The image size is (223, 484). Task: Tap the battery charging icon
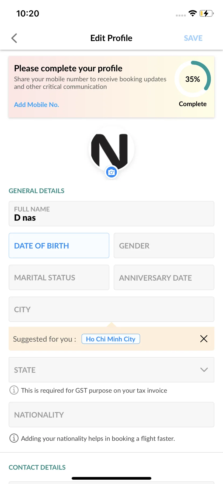tap(207, 13)
